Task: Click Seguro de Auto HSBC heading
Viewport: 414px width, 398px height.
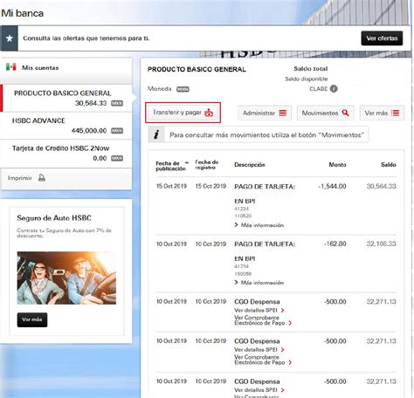Action: [x=54, y=217]
